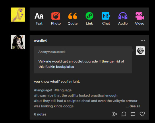155x123 pixels.
Task: Create a new Link post
Action: tap(89, 19)
